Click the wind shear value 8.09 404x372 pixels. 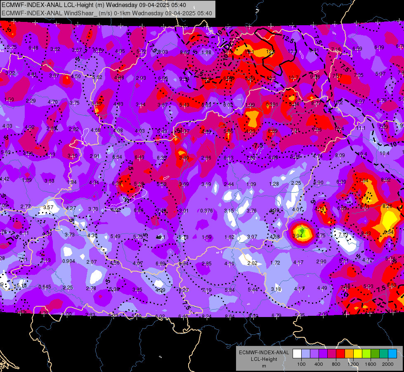click(x=340, y=155)
